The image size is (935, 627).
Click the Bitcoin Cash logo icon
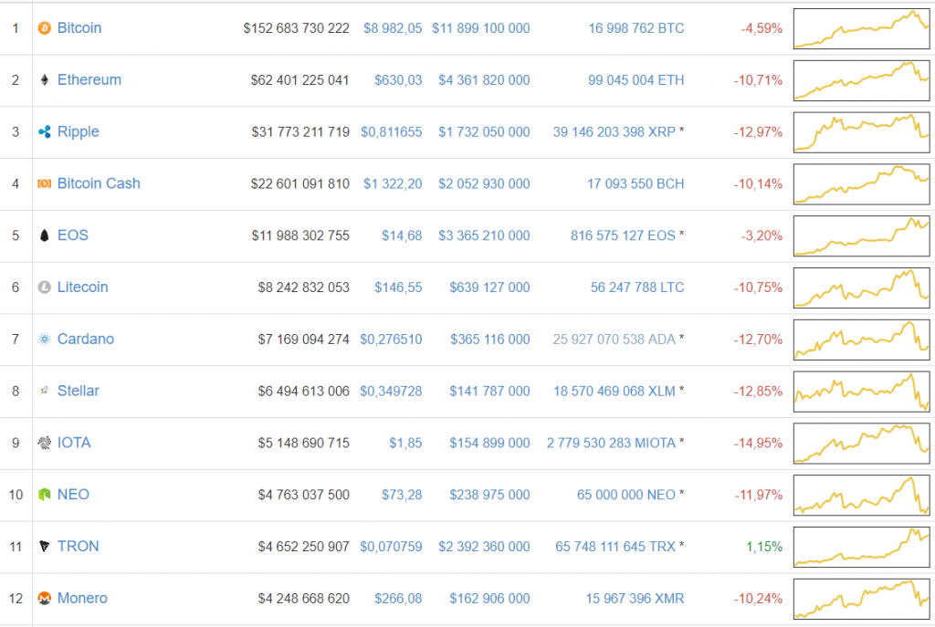point(44,183)
